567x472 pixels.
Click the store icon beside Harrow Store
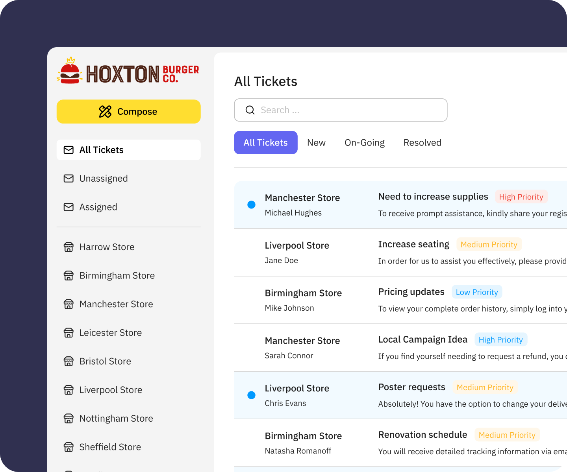click(69, 247)
